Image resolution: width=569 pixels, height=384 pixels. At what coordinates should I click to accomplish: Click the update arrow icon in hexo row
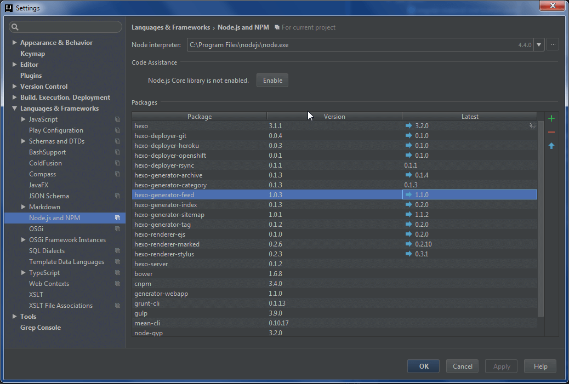408,125
